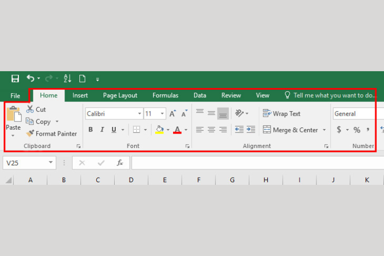The height and width of the screenshot is (256, 384).
Task: Click the Save icon in quick access toolbar
Action: tap(15, 79)
